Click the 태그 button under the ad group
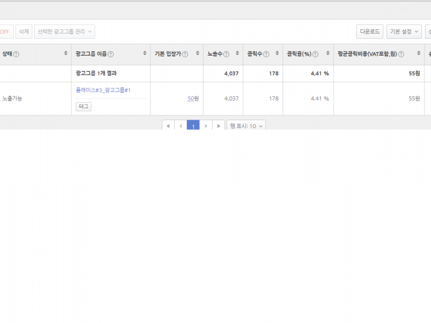 83,106
